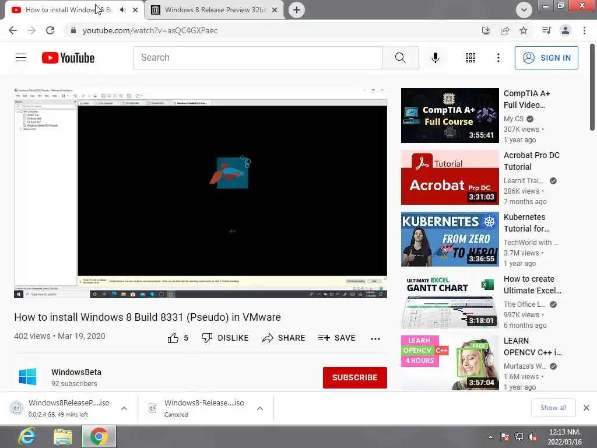The width and height of the screenshot is (597, 448).
Task: Open YouTube settings three-dot menu beside apps
Action: pos(498,58)
